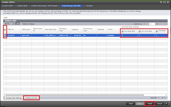
Task: Select step 4.View/Change LUN Paths
Action: pyautogui.click(x=71, y=6)
